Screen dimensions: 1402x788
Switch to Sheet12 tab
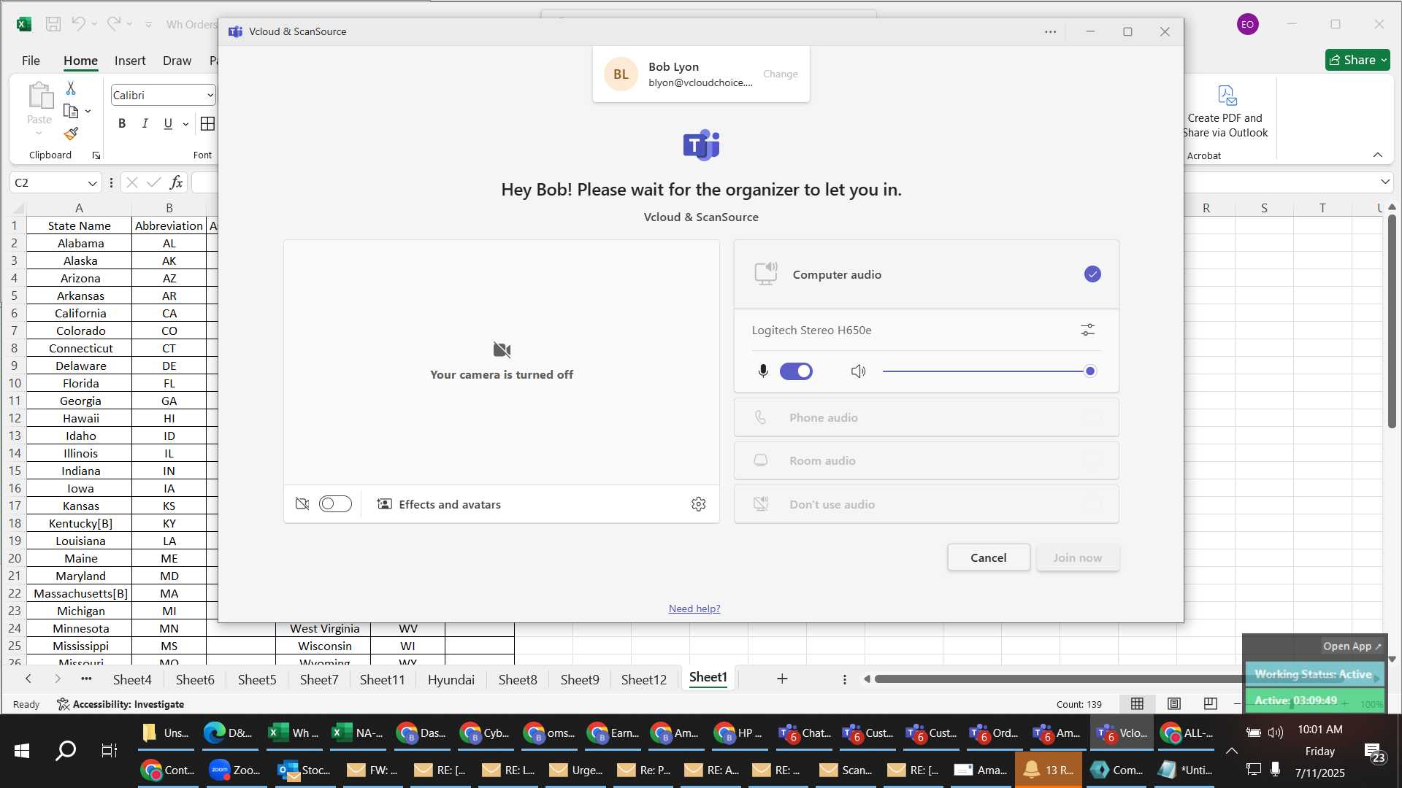click(x=643, y=679)
